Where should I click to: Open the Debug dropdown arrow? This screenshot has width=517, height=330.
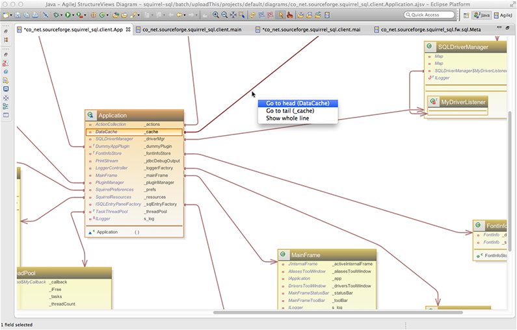click(x=61, y=15)
